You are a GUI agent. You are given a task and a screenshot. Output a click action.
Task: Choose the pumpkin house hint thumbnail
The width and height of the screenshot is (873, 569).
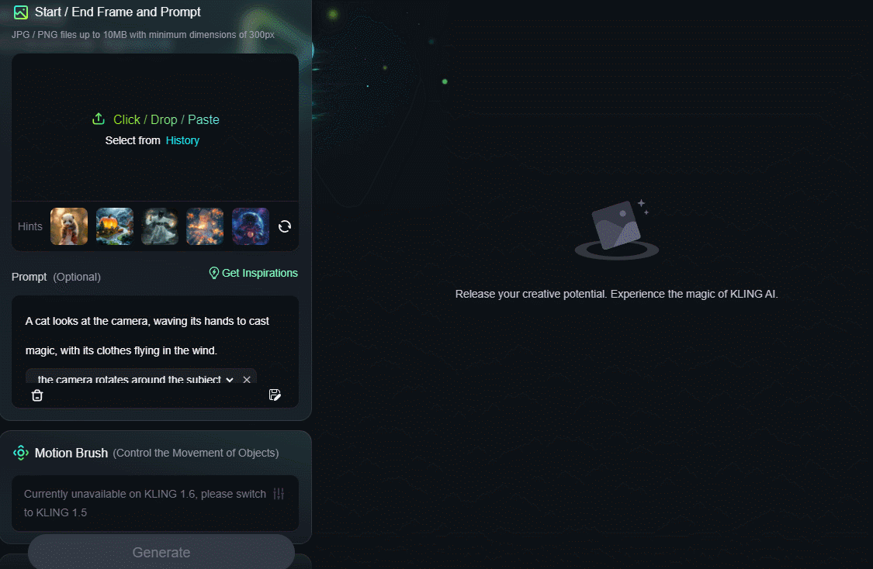pos(115,226)
